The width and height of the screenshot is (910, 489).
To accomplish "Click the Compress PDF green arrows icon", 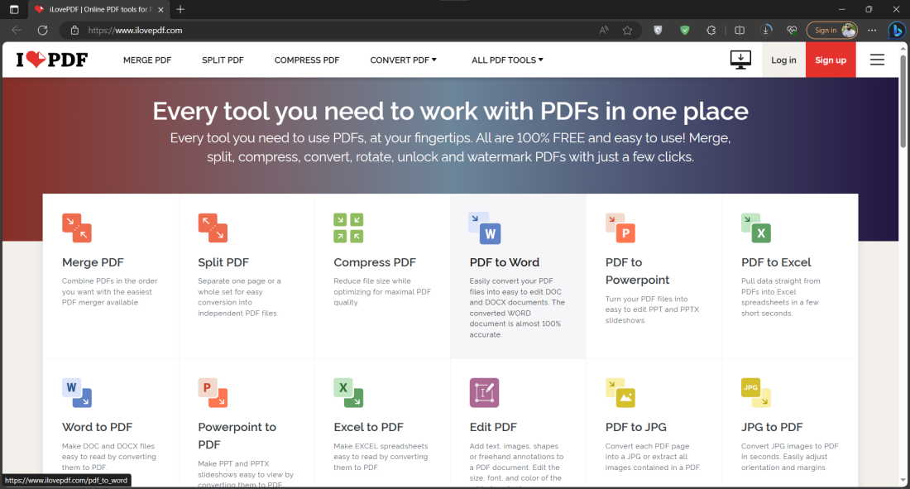I will pyautogui.click(x=348, y=228).
